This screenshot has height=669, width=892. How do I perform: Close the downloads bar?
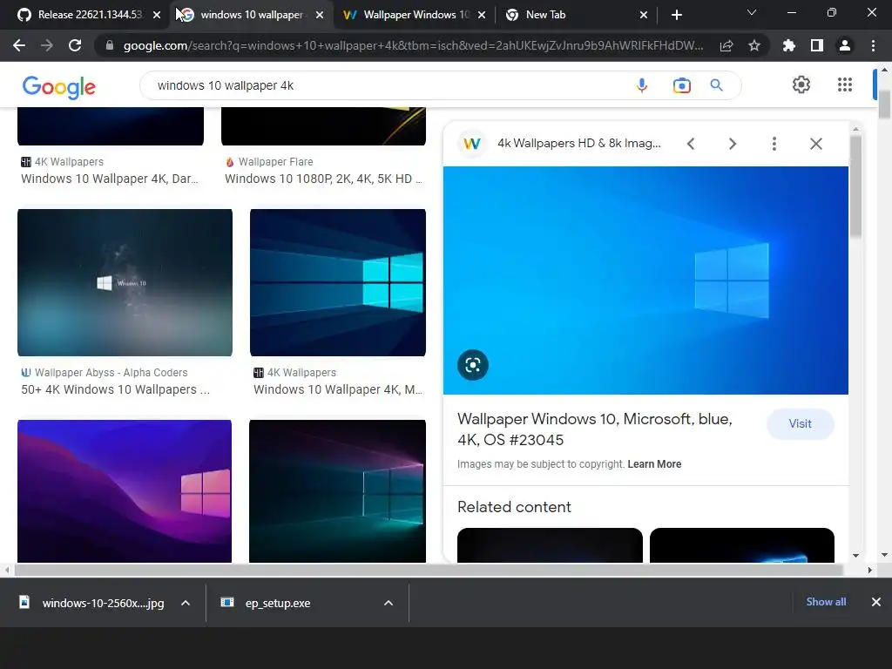[x=876, y=602]
